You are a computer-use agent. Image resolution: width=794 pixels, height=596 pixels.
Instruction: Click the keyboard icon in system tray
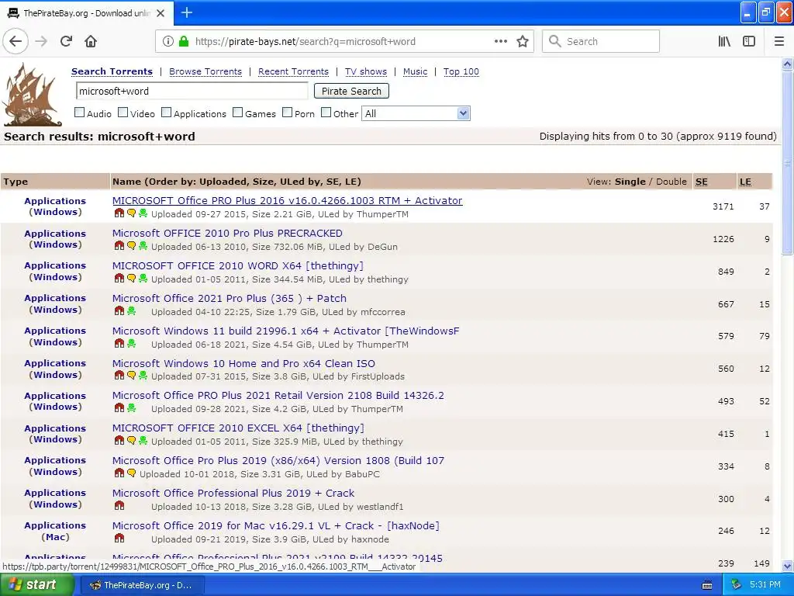pos(707,585)
